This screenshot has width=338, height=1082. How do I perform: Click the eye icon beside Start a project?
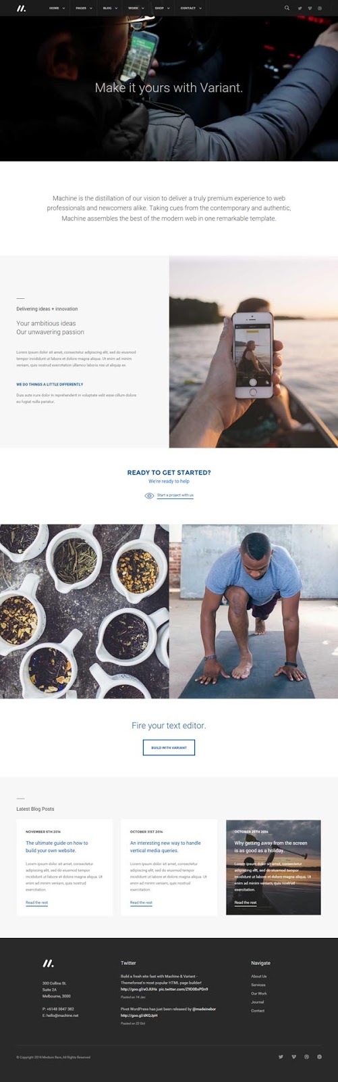click(x=149, y=495)
